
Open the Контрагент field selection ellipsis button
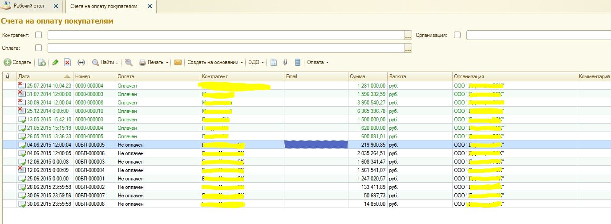pyautogui.click(x=408, y=36)
